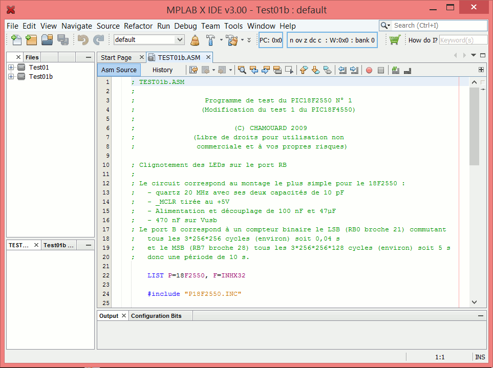493x368 pixels.
Task: Click the Find Selection magnifier icon
Action: (242, 70)
